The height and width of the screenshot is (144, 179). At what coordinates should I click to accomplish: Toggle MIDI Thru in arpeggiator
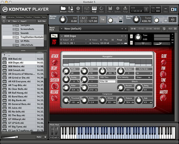pyautogui.click(x=107, y=77)
